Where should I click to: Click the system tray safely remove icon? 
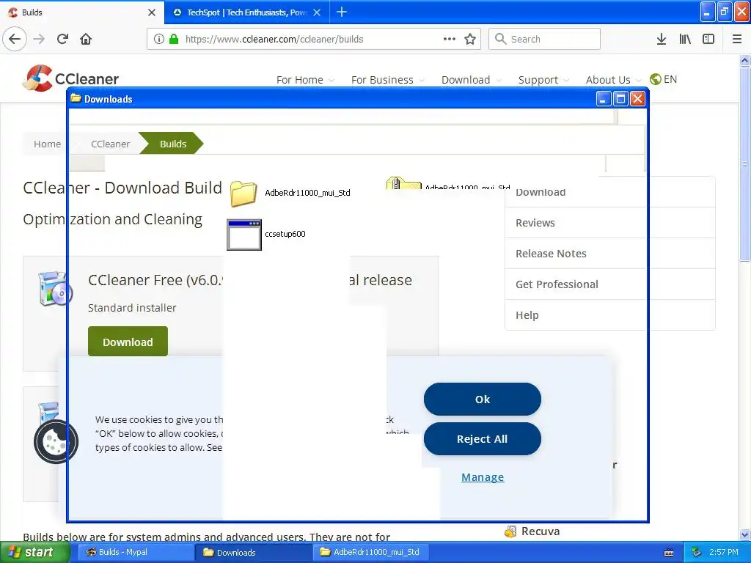point(697,553)
